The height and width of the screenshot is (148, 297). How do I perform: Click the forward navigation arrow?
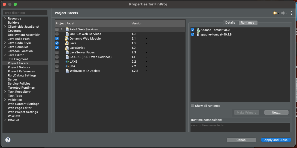283,13
